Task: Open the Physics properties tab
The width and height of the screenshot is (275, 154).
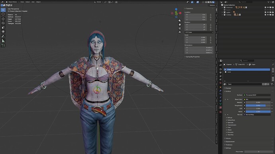Action: [220, 97]
